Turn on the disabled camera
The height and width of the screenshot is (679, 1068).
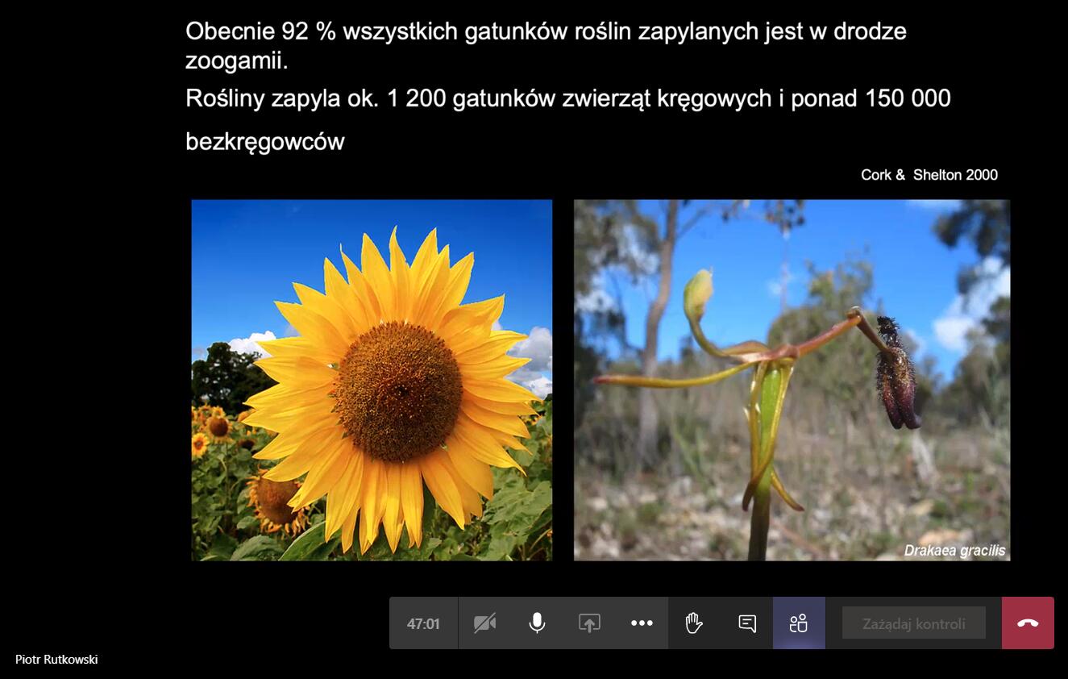[x=484, y=623]
